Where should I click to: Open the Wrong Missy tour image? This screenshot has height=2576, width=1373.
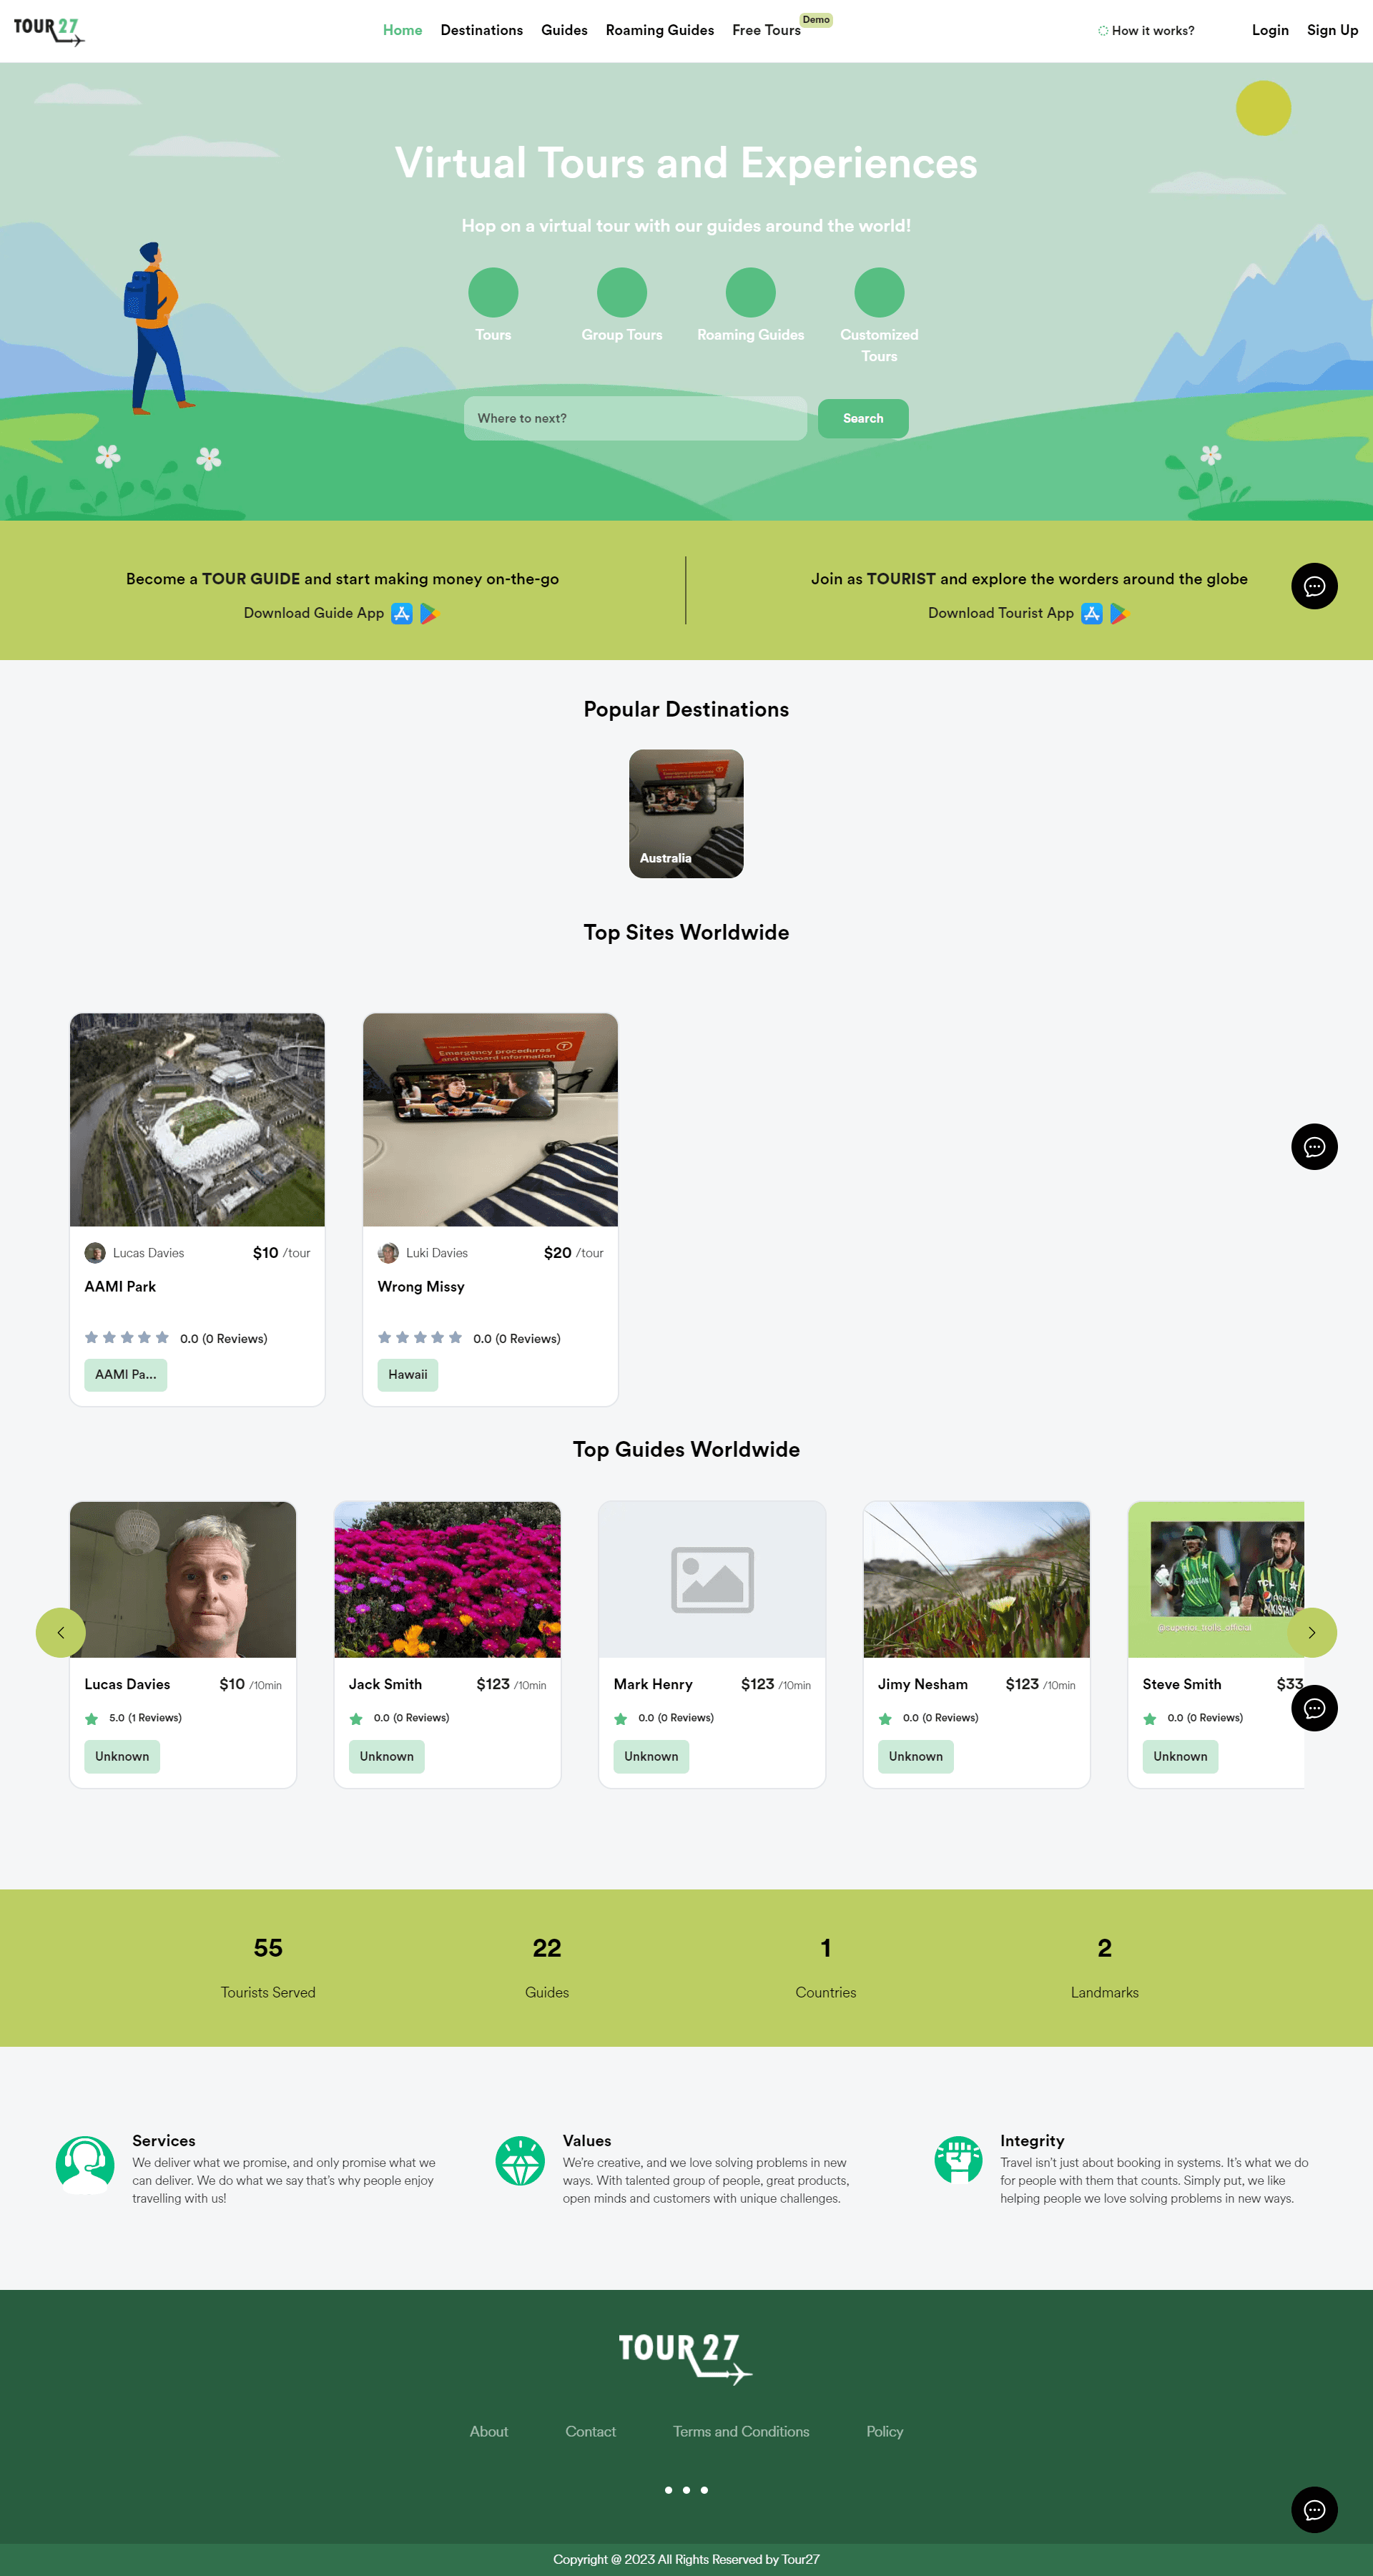(x=490, y=1119)
